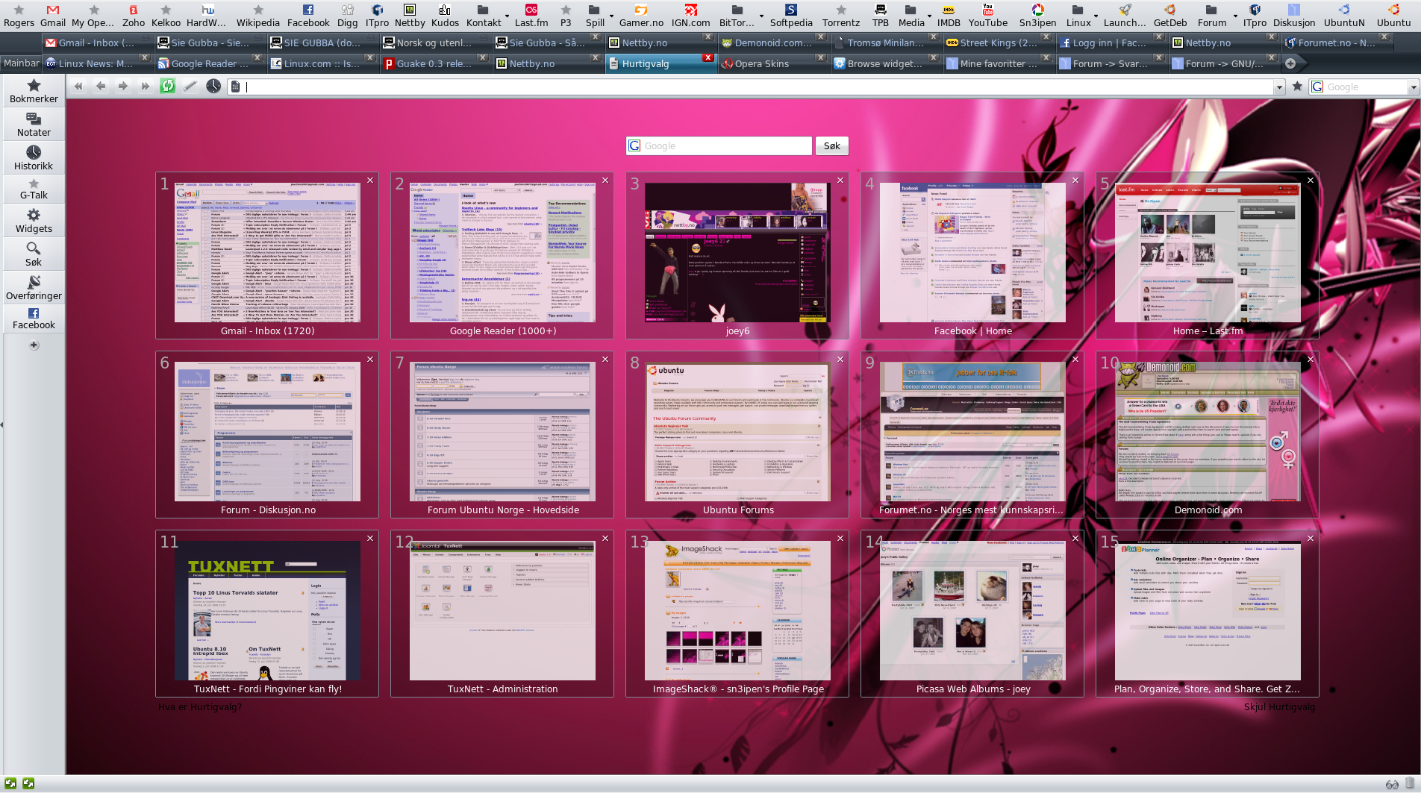Reload the page with green refresh icon
1421x793 pixels.
pyautogui.click(x=168, y=87)
